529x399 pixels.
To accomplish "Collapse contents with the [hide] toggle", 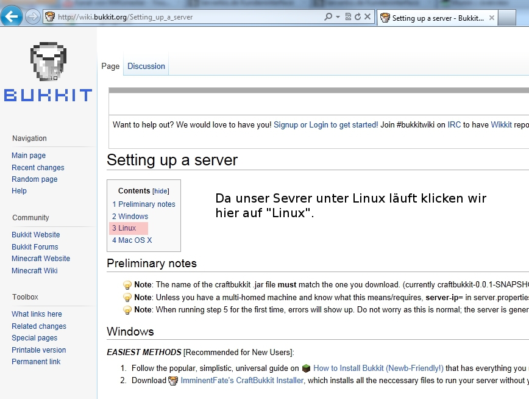I will tap(161, 191).
